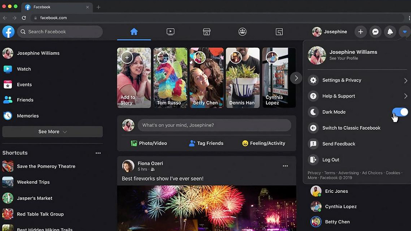This screenshot has height=231, width=411.
Task: Open the notifications bell
Action: (x=390, y=32)
